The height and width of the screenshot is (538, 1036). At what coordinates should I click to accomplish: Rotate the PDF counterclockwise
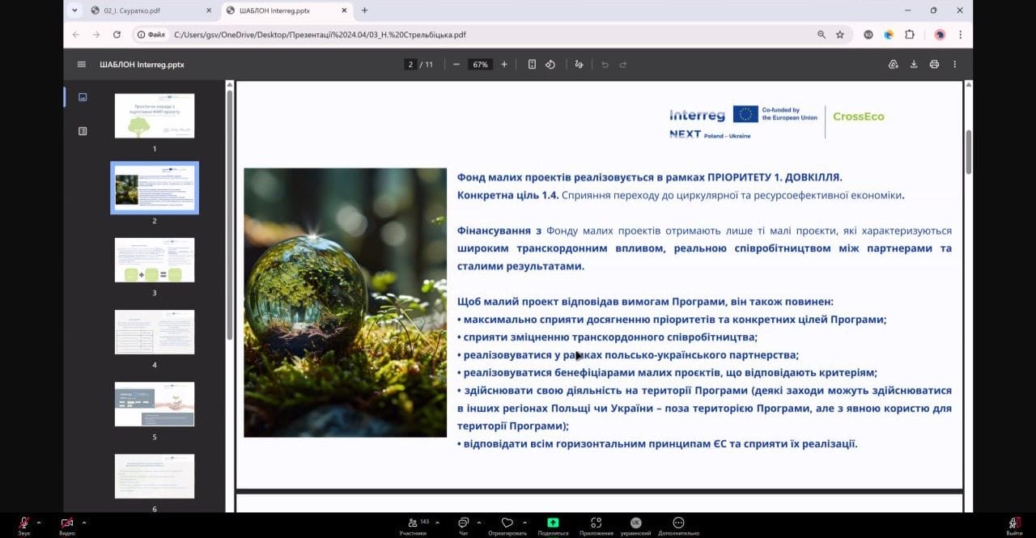pos(550,65)
